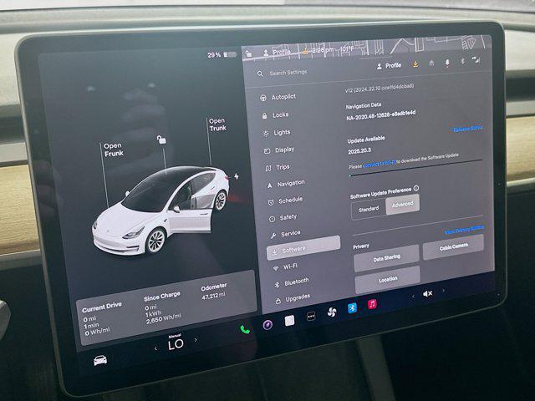Open the car controls icon in dock
Viewport: 535px width, 401px height.
pyautogui.click(x=100, y=360)
